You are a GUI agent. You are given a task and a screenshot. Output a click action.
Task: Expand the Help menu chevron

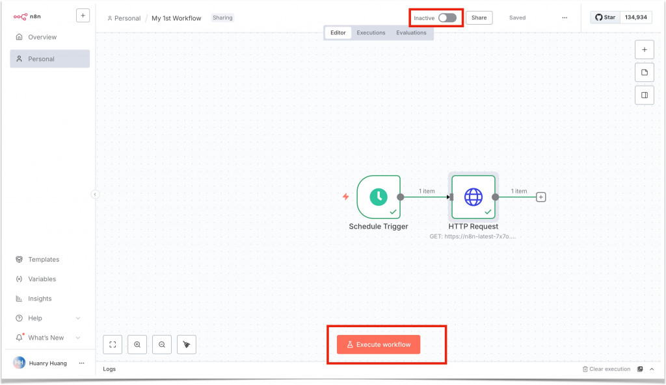click(78, 318)
